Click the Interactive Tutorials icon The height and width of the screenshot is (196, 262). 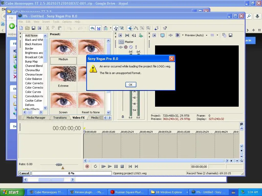click(157, 28)
